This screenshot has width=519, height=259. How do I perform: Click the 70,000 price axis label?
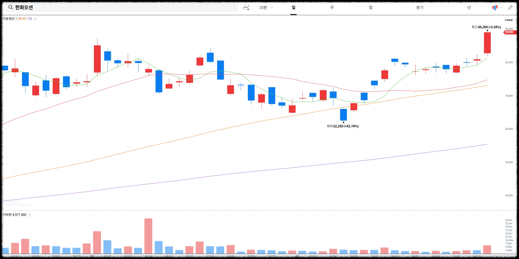coord(509,96)
